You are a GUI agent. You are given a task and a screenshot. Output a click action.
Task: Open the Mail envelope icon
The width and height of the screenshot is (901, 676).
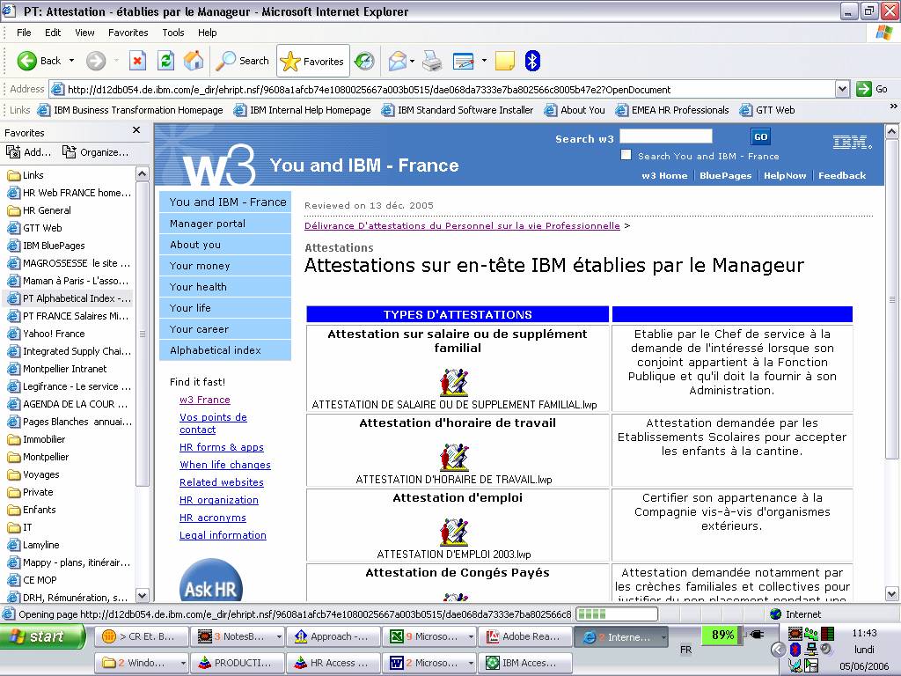point(397,61)
